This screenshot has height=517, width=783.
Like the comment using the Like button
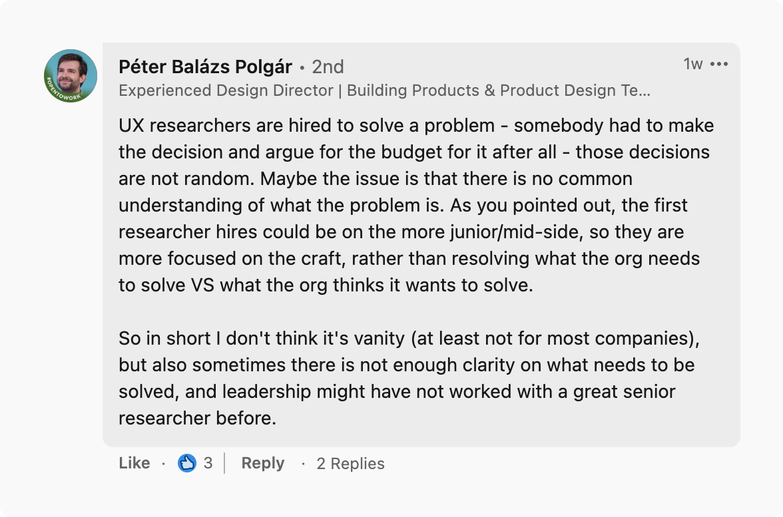(134, 463)
